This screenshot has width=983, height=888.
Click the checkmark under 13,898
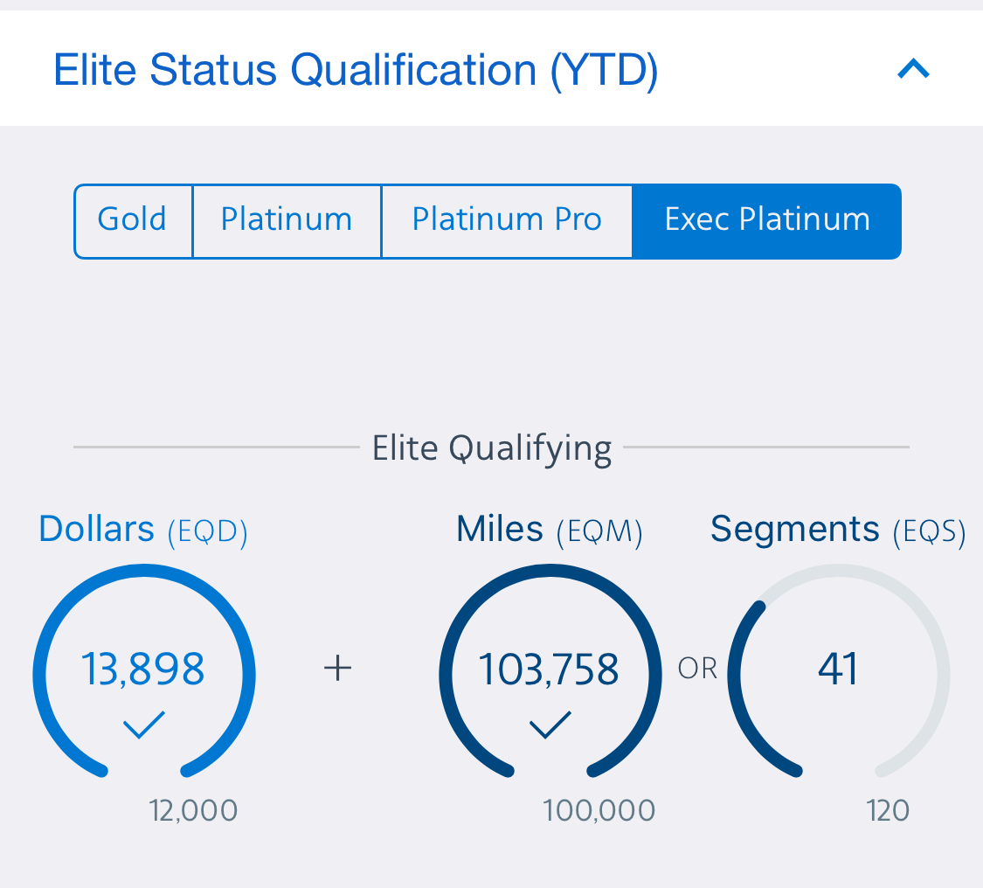pos(144,725)
